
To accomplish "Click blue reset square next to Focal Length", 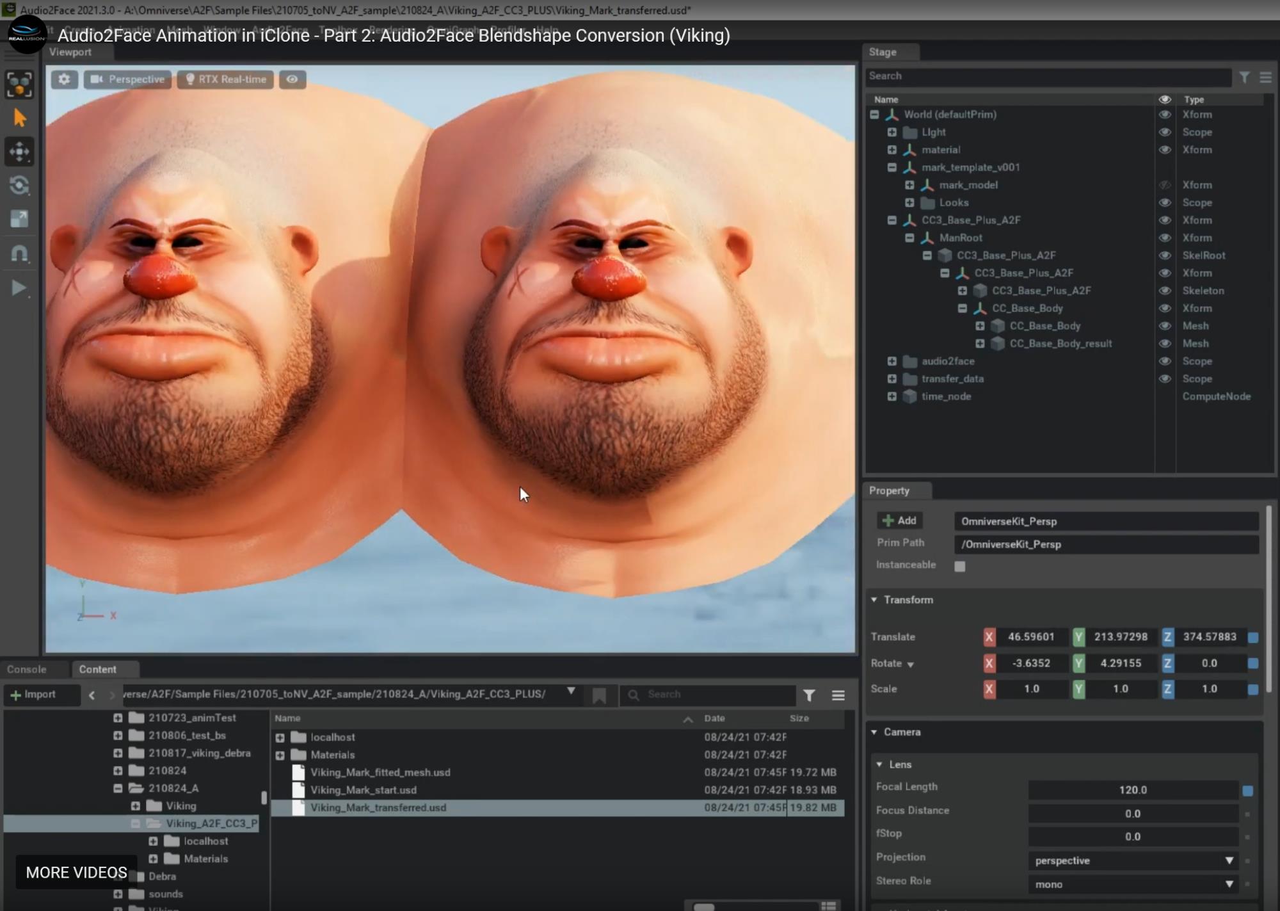I will point(1247,791).
